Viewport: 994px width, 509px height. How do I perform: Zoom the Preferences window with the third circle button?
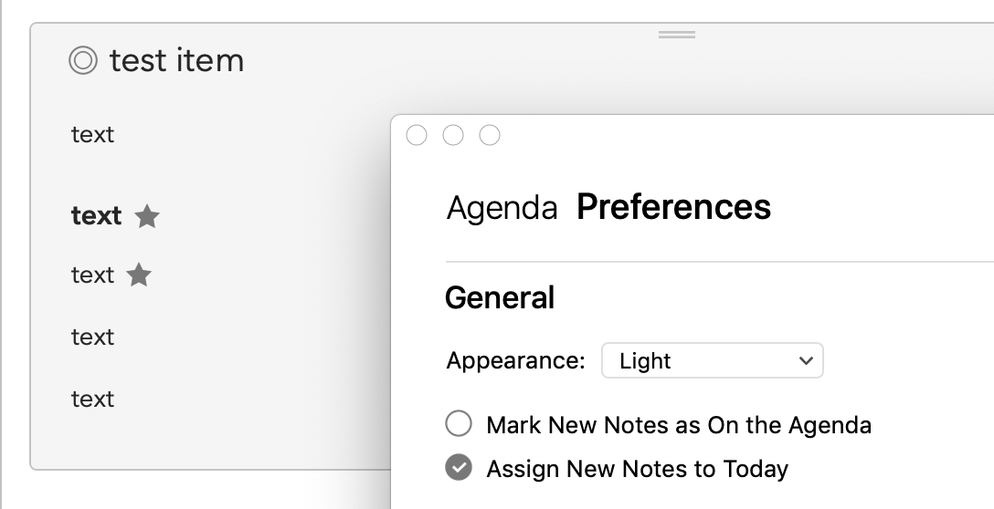pyautogui.click(x=490, y=135)
